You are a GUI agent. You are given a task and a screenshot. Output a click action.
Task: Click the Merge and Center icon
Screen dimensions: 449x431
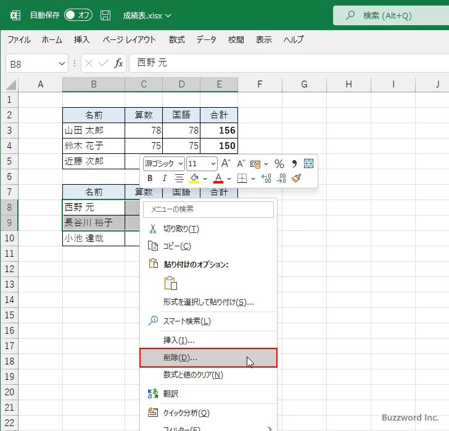308,164
